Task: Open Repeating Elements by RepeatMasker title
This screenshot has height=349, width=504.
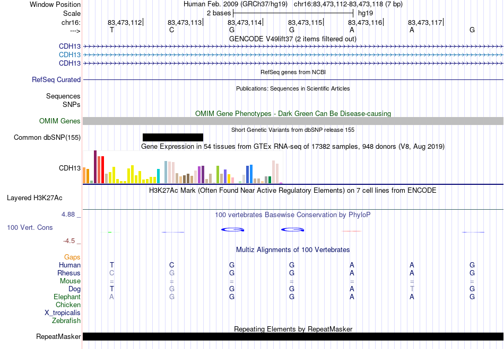Action: [x=293, y=329]
